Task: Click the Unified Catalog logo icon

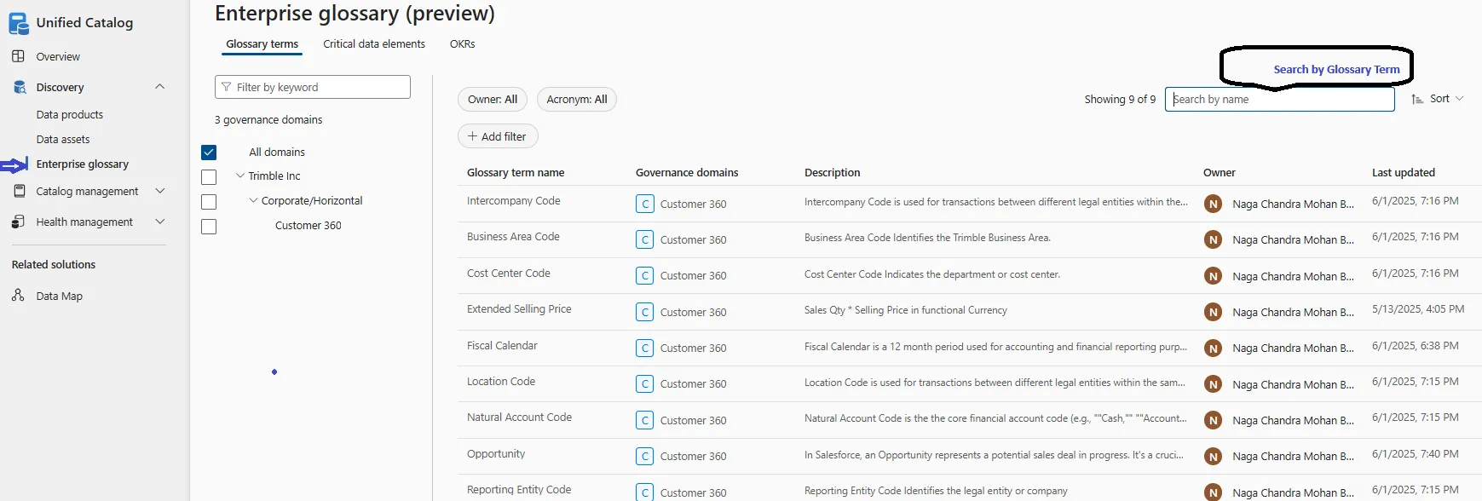Action: (x=19, y=24)
